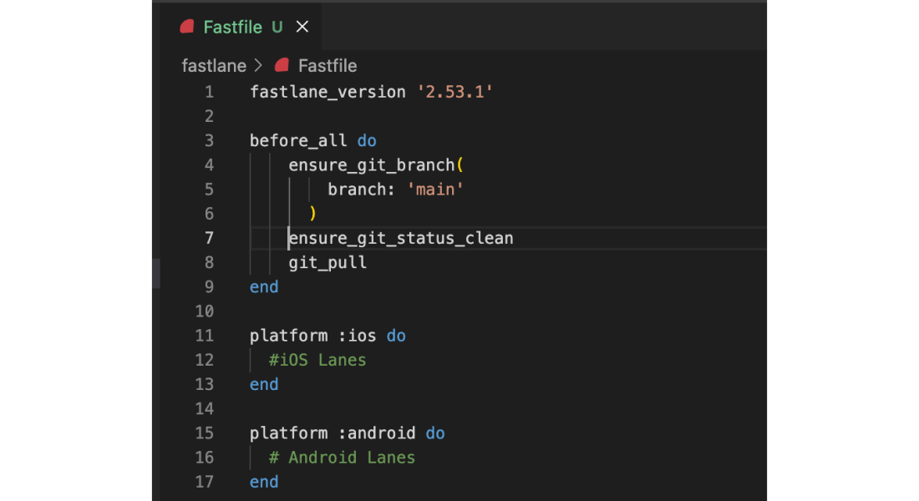Image resolution: width=919 pixels, height=501 pixels.
Task: Click the :android platform symbol
Action: click(376, 433)
